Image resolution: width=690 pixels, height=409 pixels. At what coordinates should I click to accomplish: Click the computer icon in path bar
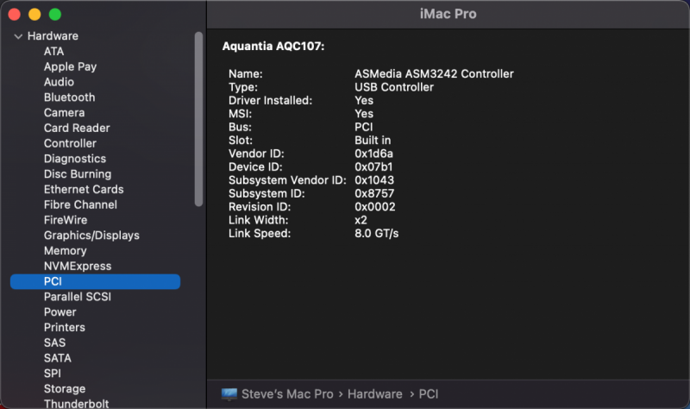click(229, 394)
